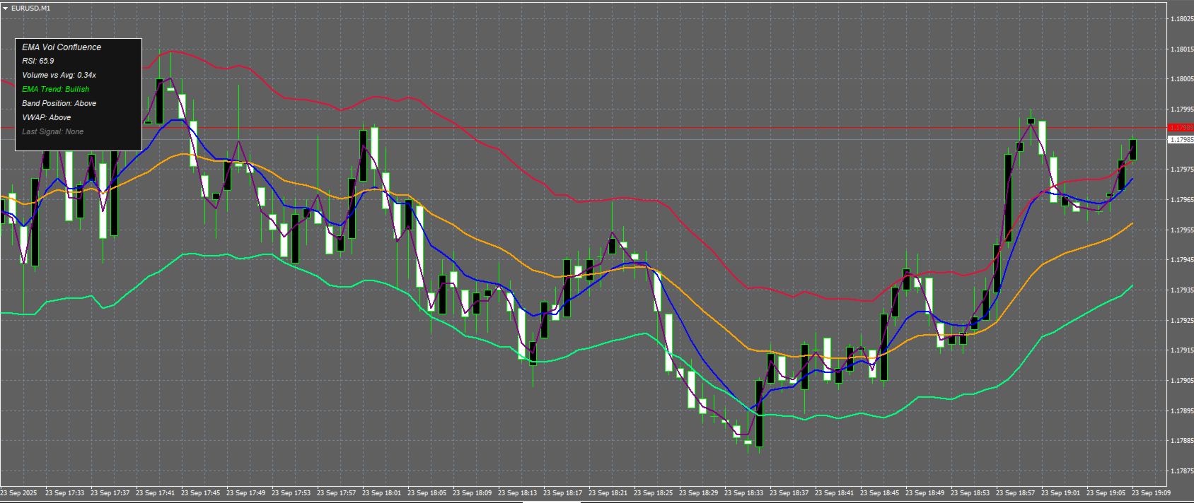
Task: Click the 1.18015 price axis label
Action: click(1182, 49)
